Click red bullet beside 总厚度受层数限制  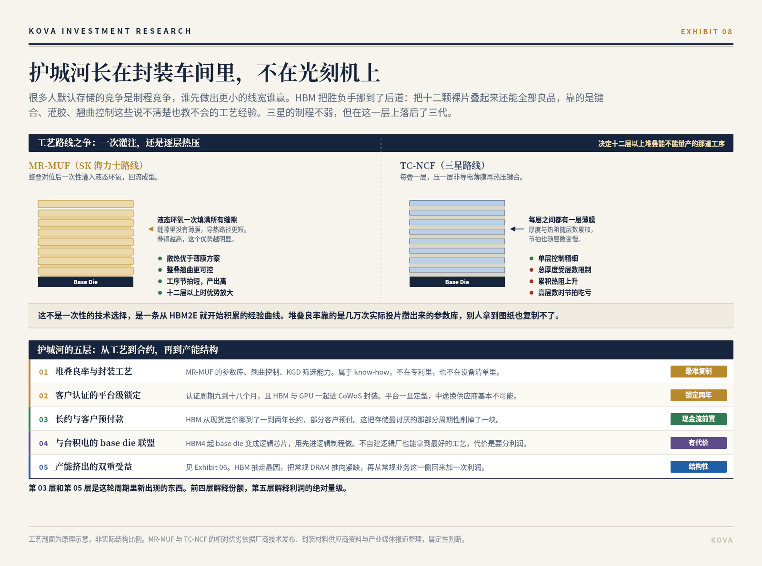[x=531, y=270]
